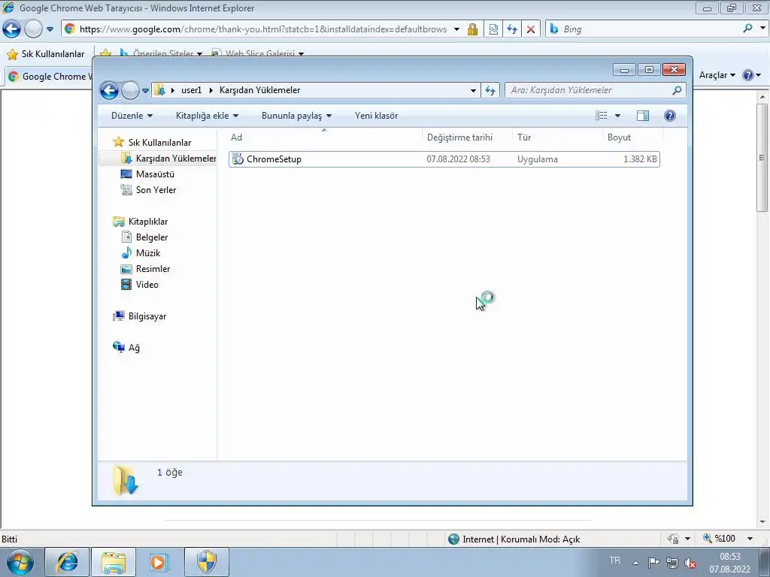Open the Araçlar menu in IE
Viewport: 770px width, 577px height.
tap(717, 75)
